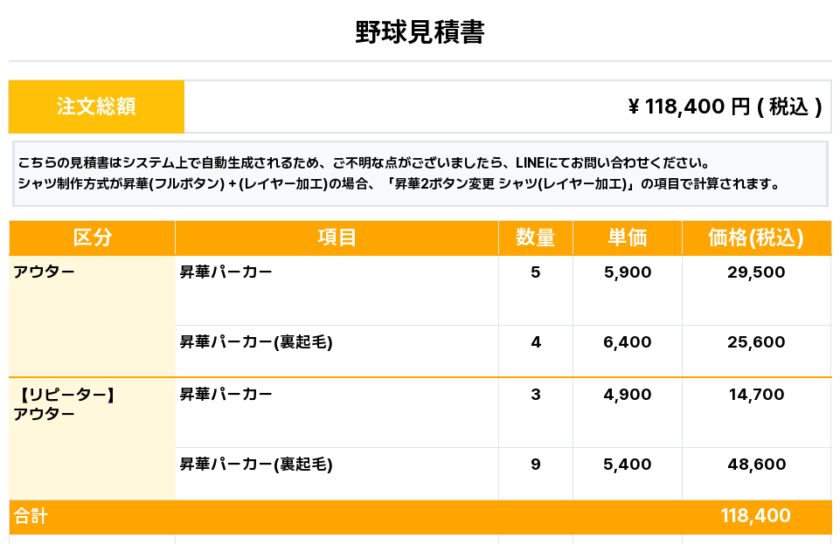Screen dimensions: 840x544
Task: Select the 118,400 value in the 合計 row
Action: tap(755, 517)
